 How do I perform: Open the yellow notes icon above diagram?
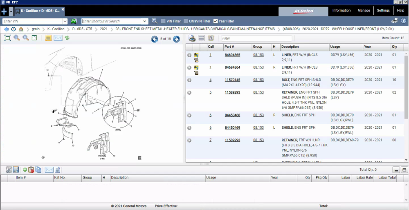click(48, 38)
